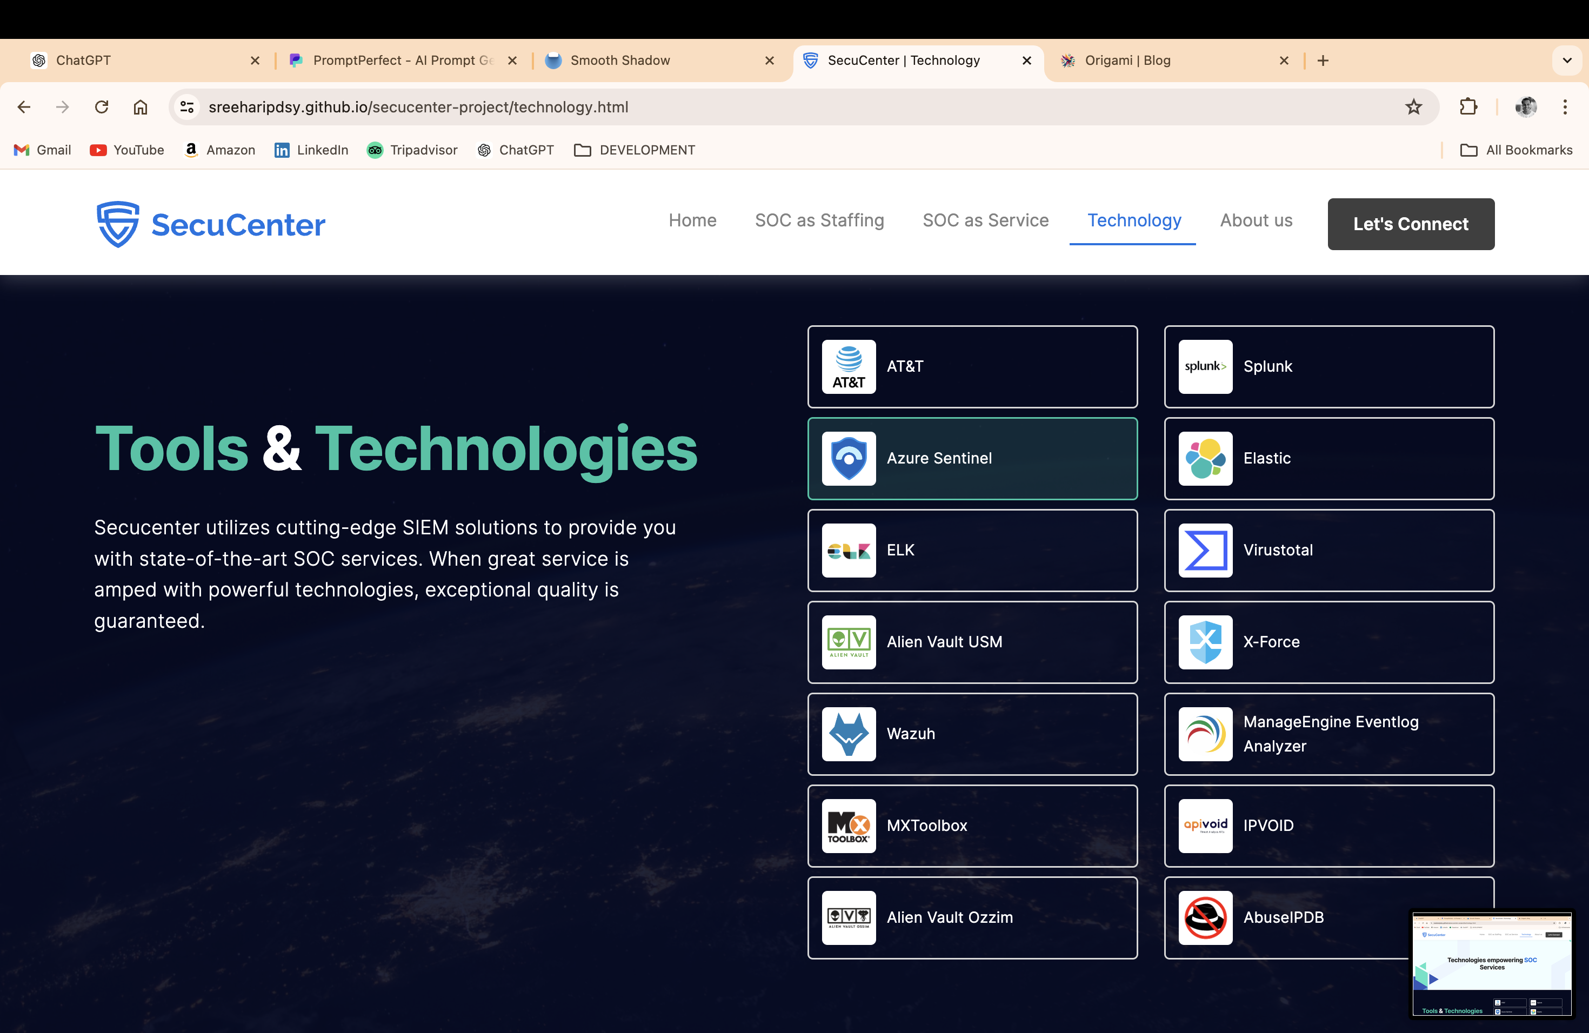Click the screenshot preview thumbnail
Image resolution: width=1589 pixels, height=1033 pixels.
pos(1491,964)
